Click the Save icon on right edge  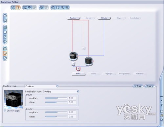(161, 120)
